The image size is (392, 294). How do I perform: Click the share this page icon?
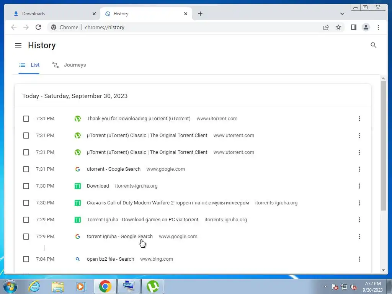pos(326,27)
